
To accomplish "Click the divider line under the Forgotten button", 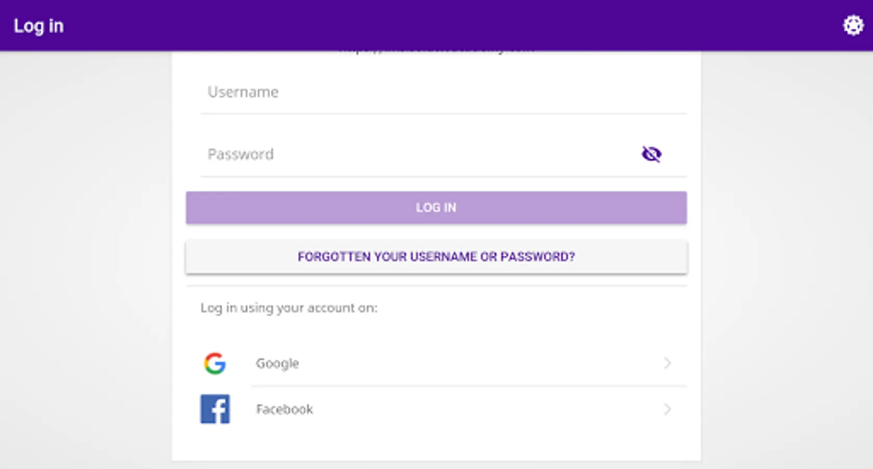I will click(x=436, y=286).
